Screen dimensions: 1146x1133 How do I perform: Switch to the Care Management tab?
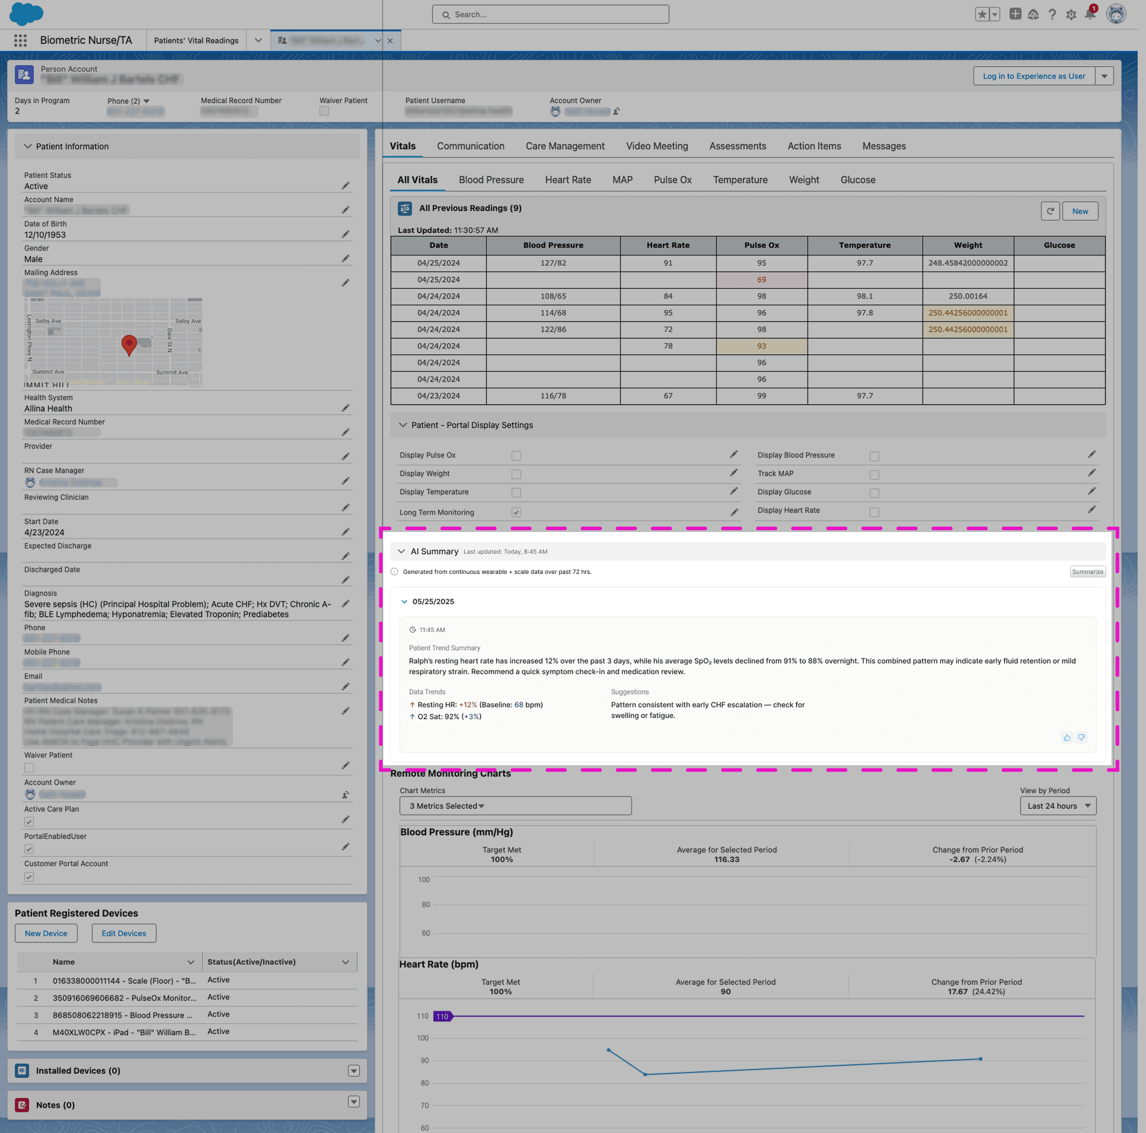pyautogui.click(x=565, y=146)
